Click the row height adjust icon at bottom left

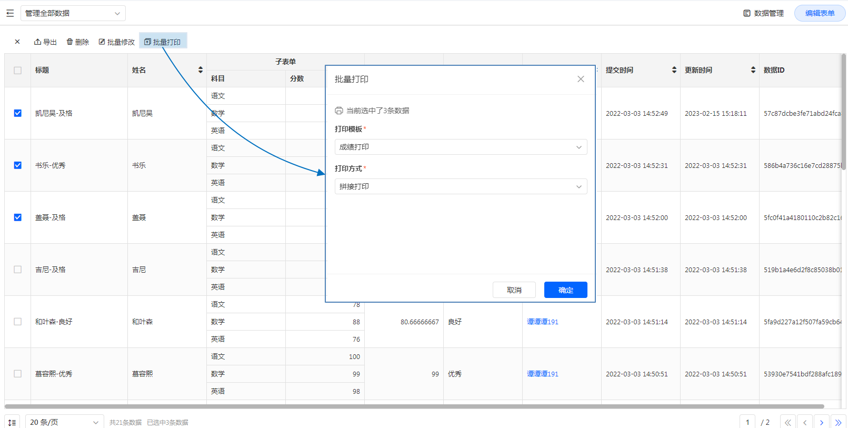pyautogui.click(x=12, y=422)
